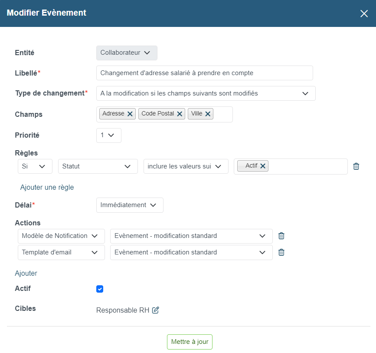Edit the Responsable RH targets

tap(155, 310)
